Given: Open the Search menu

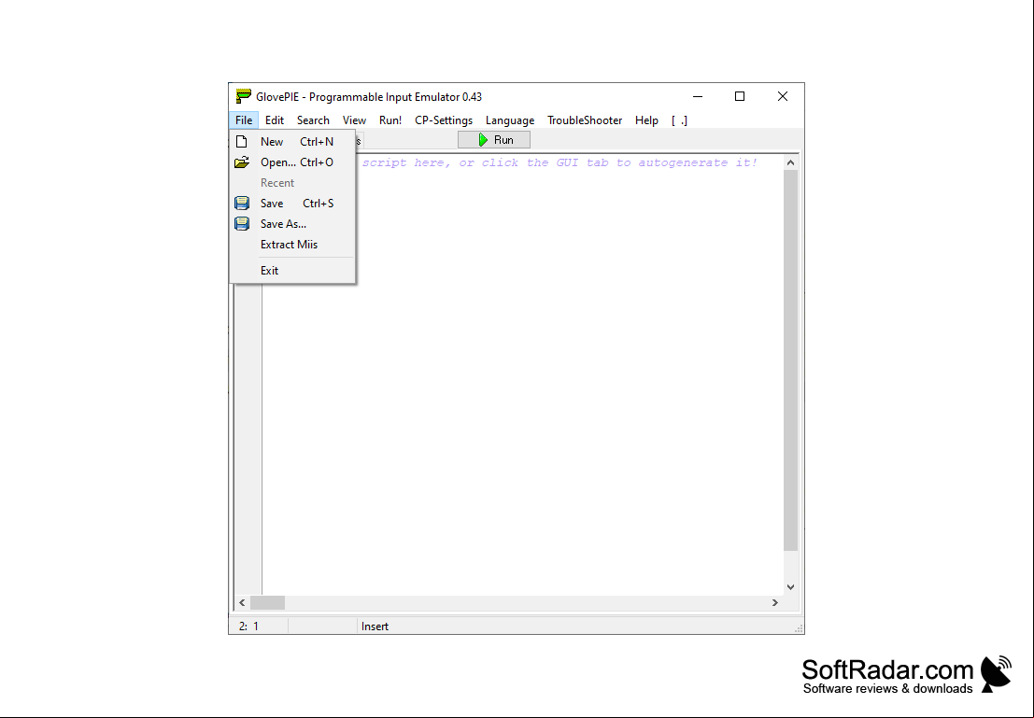Looking at the screenshot, I should point(313,120).
